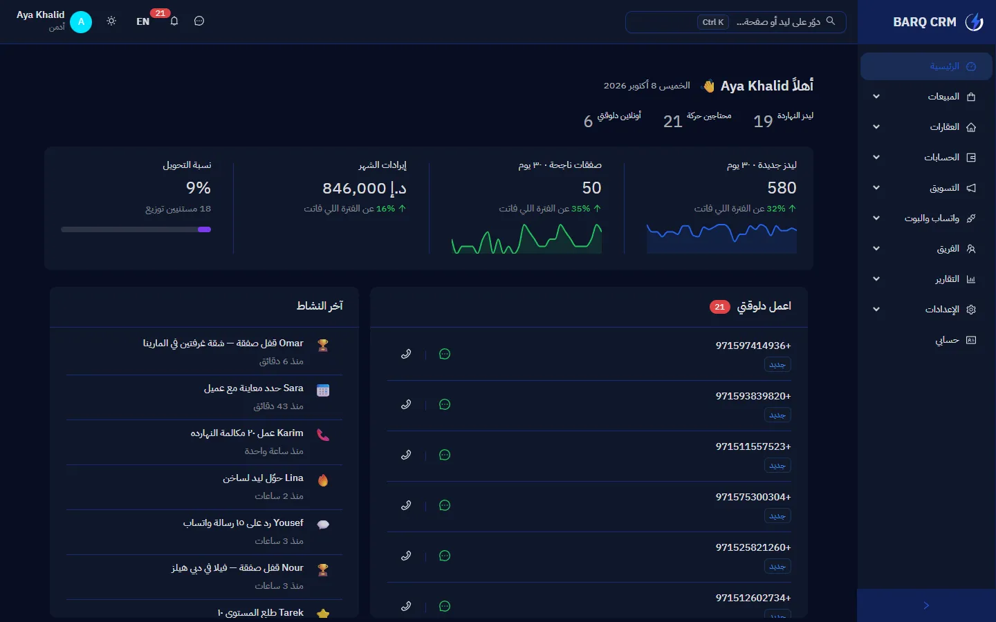
Task: Open lead +971511557523
Action: [753, 446]
